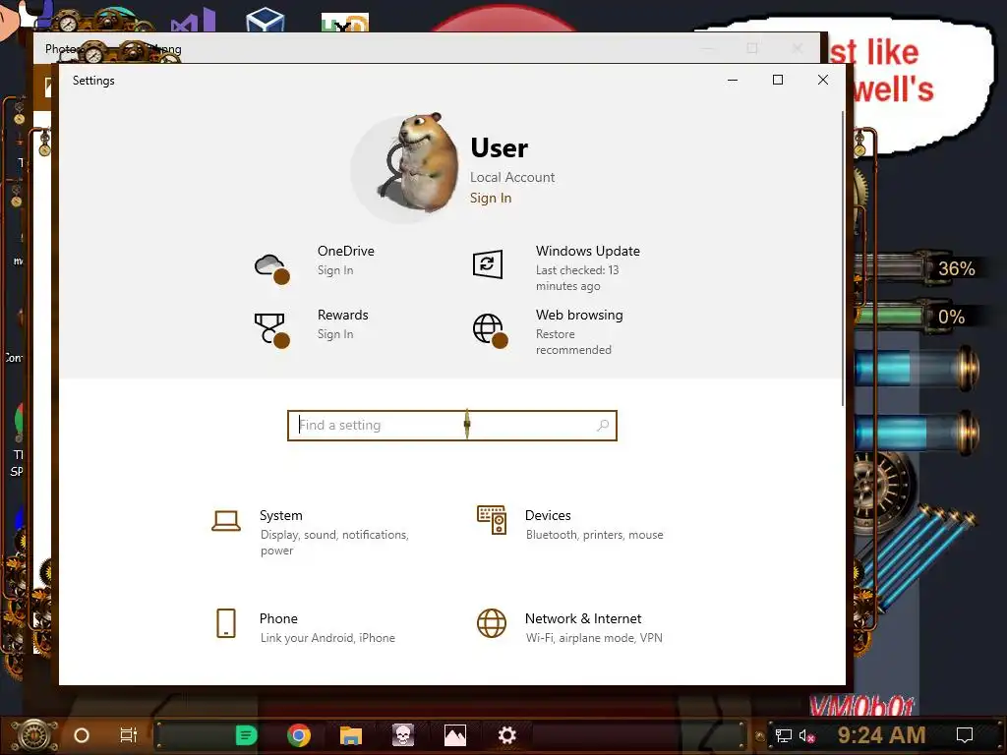The height and width of the screenshot is (755, 1007).
Task: Click the Cortana circle icon on taskbar
Action: click(x=82, y=735)
